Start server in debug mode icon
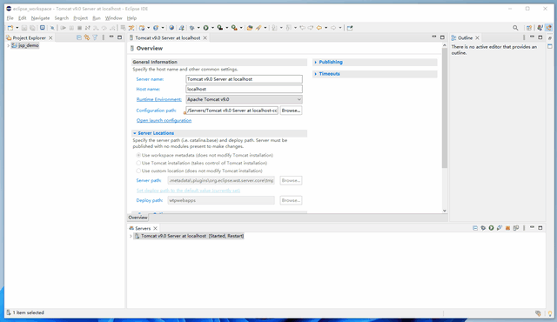 coord(483,228)
